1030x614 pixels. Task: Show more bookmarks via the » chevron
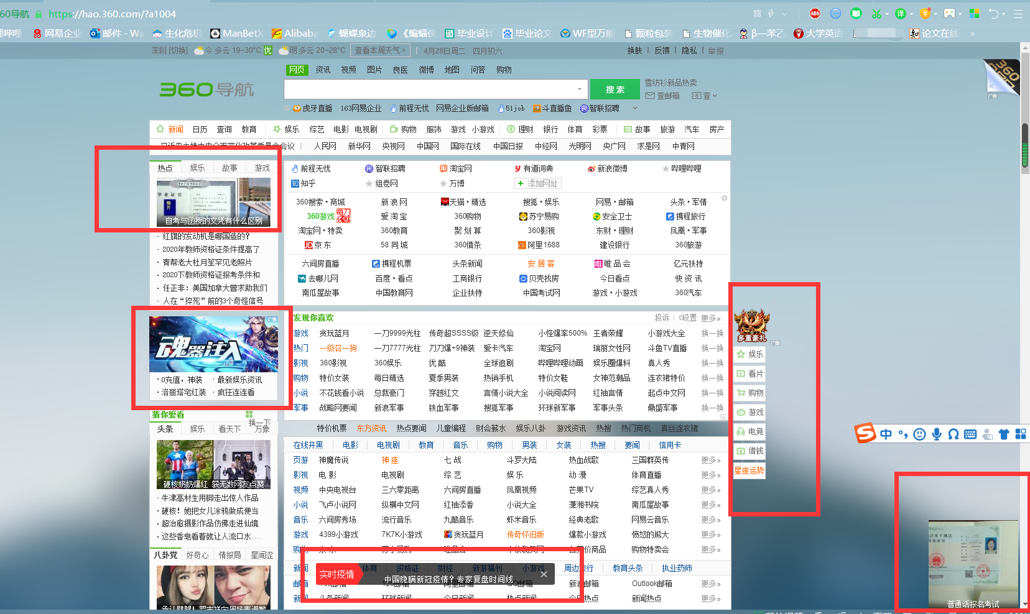tap(972, 34)
